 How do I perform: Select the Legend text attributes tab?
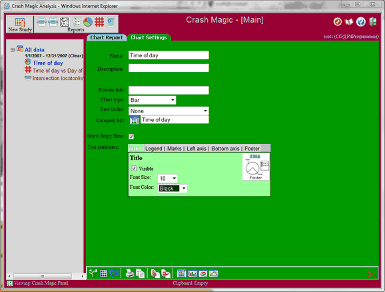coord(153,149)
